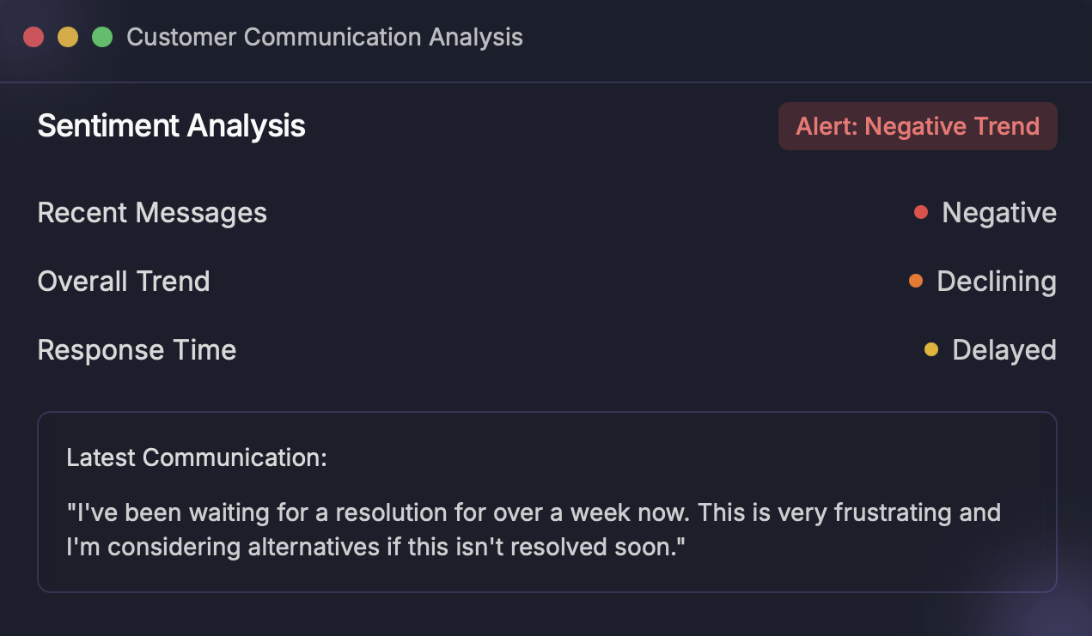The height and width of the screenshot is (636, 1092).
Task: Click the Latest Communication: label
Action: 197,457
